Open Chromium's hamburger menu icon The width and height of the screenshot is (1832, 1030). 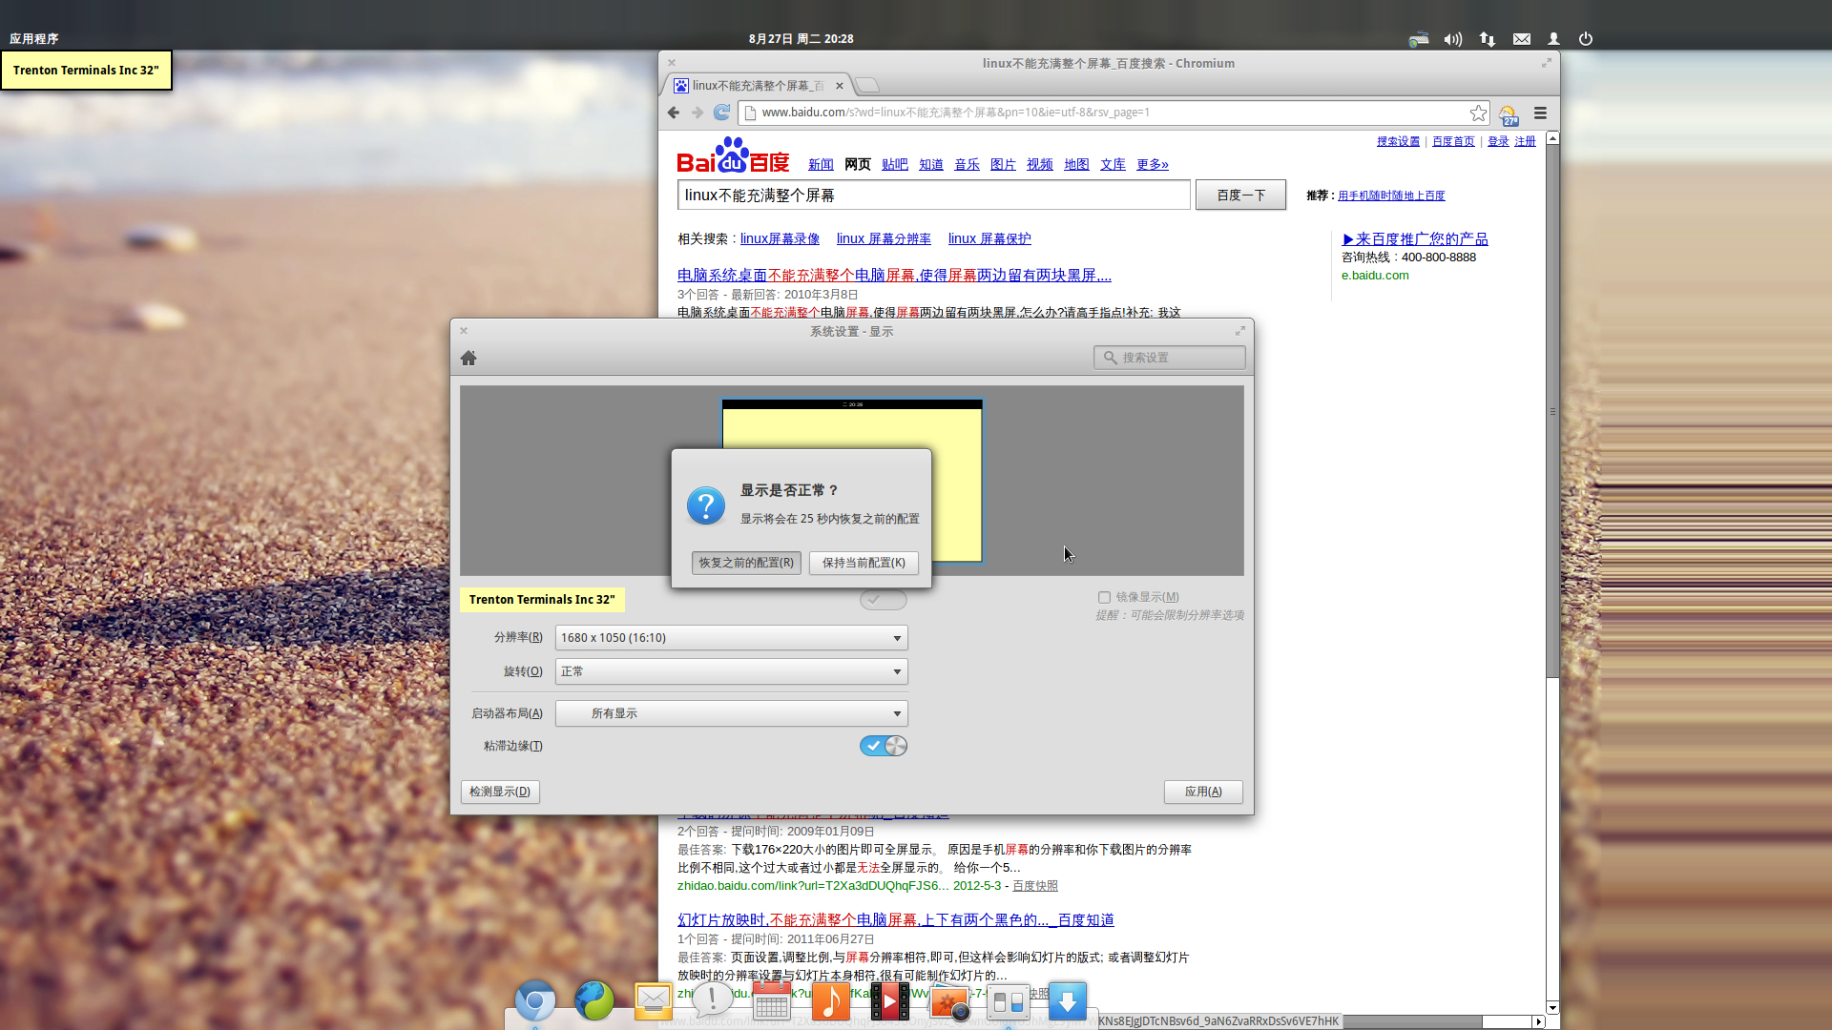coord(1540,113)
